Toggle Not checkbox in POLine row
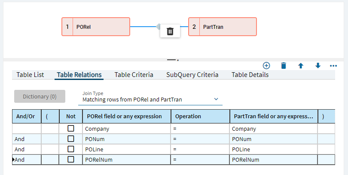This screenshot has width=348, height=175. click(71, 149)
